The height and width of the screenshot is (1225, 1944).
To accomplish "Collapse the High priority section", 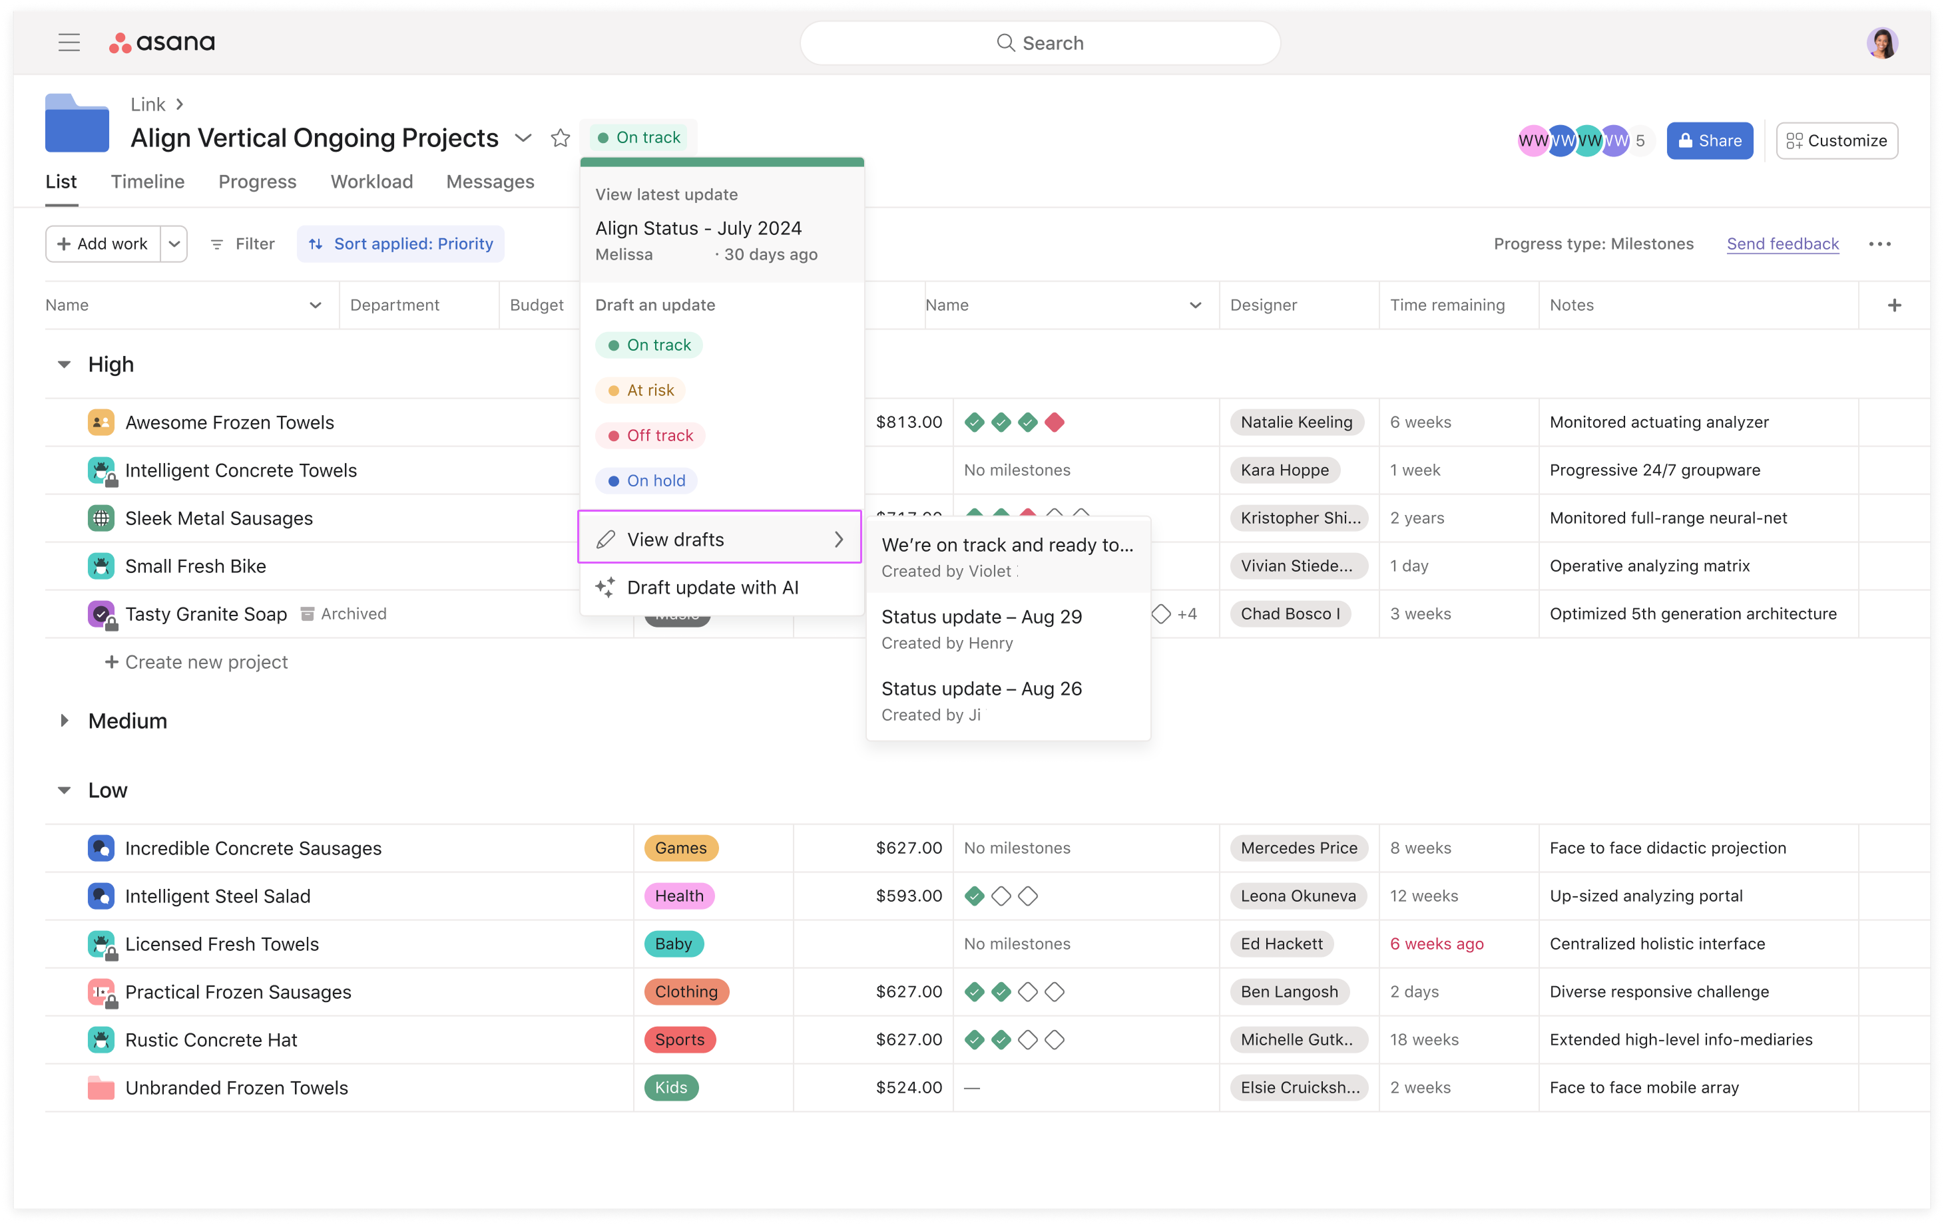I will tap(65, 365).
